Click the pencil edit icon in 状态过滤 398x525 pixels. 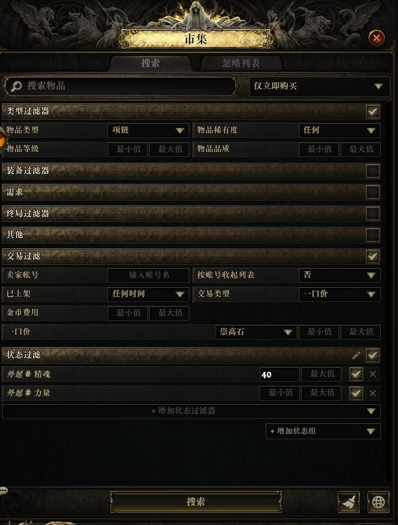tap(356, 355)
